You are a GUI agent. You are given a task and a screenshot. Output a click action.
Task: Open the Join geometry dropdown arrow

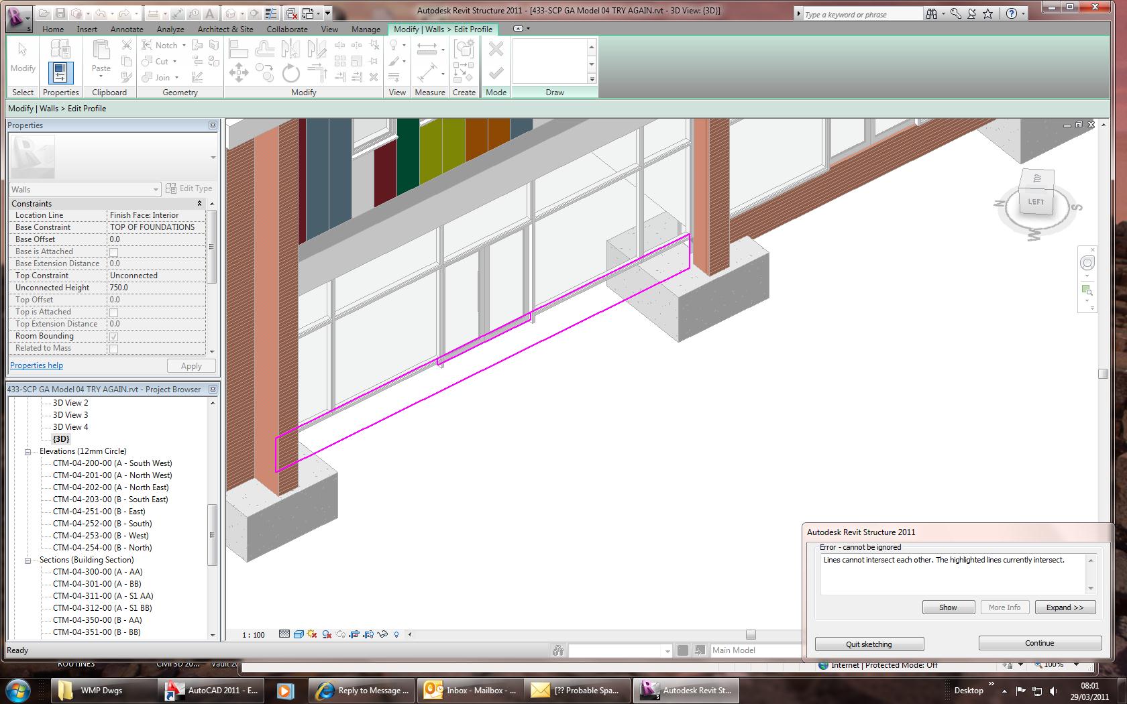coord(176,78)
